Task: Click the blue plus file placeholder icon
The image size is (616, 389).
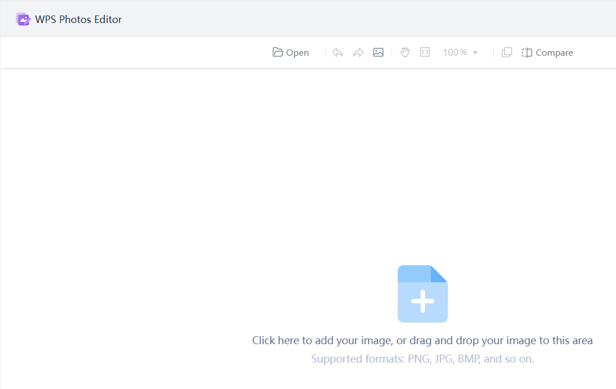Action: click(x=423, y=294)
